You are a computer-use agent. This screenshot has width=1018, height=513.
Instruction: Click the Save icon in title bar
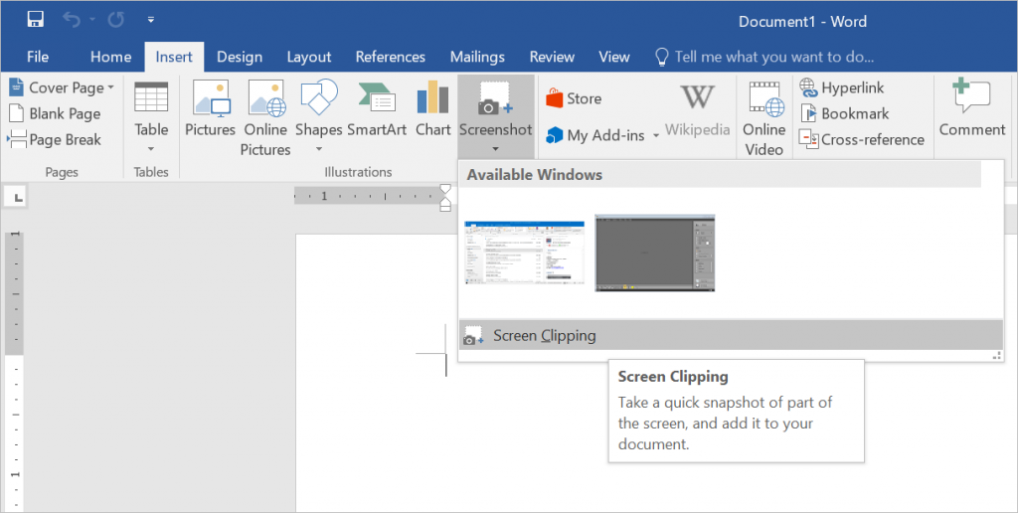pos(36,19)
